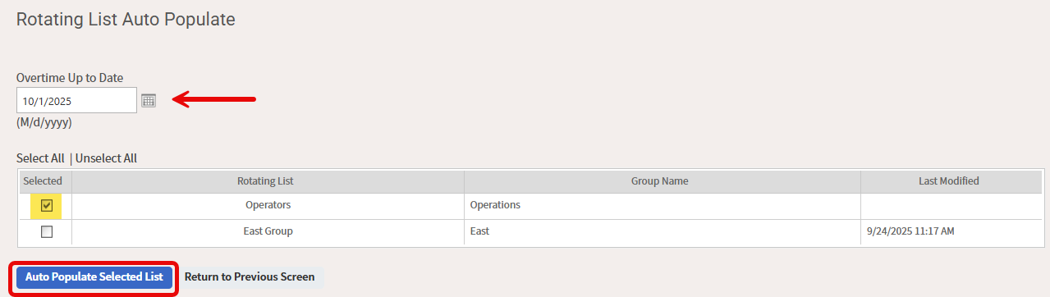This screenshot has height=297, width=1050.
Task: Open the calendar date picker icon
Action: pos(148,101)
